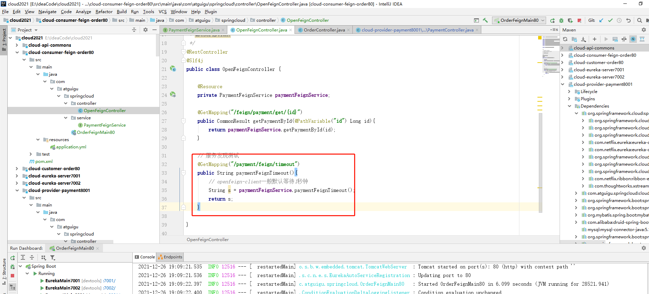The image size is (649, 294).
Task: Click OpenFeignController breadcrumb in navigation bar
Action: pos(305,20)
